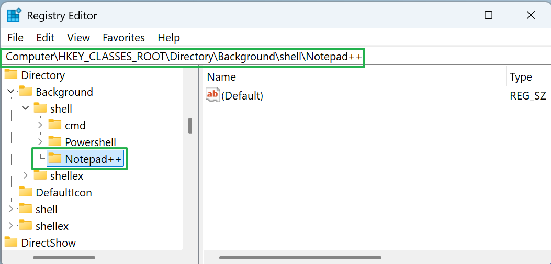Viewport: 551px width, 264px height.
Task: Collapse the shell key under Background
Action: click(25, 108)
